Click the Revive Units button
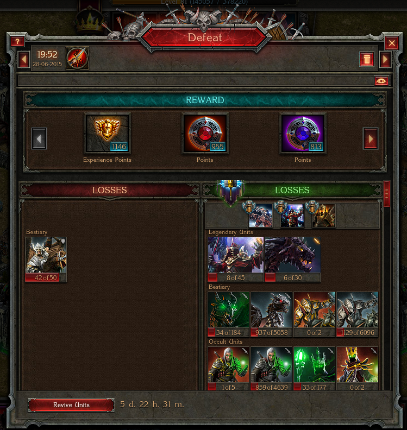407x430 pixels. (x=71, y=405)
